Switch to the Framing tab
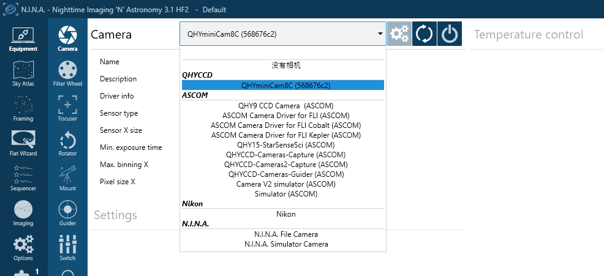 pyautogui.click(x=23, y=108)
